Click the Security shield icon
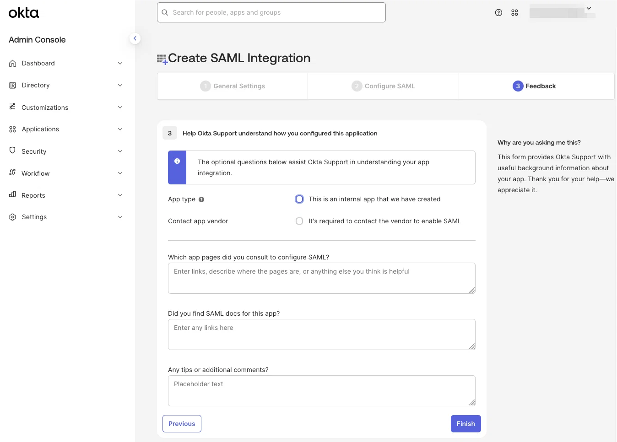This screenshot has height=442, width=617. point(13,151)
